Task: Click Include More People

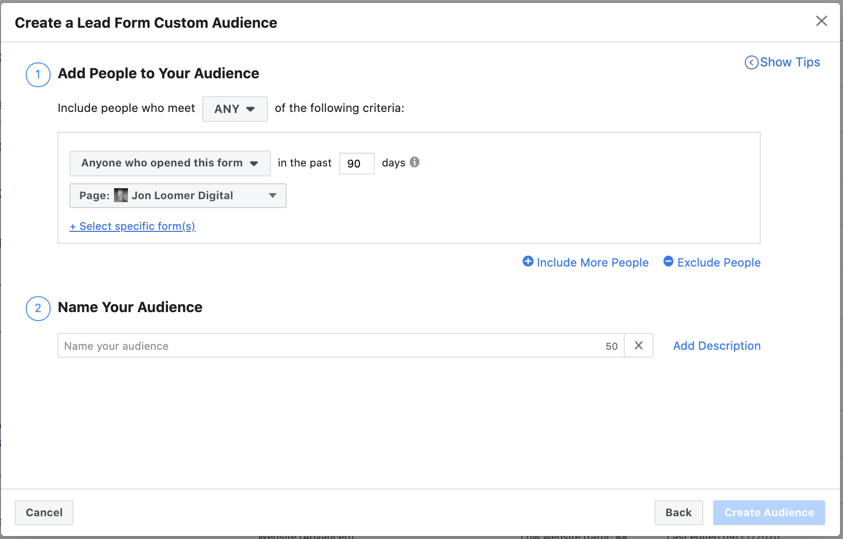Action: (586, 262)
